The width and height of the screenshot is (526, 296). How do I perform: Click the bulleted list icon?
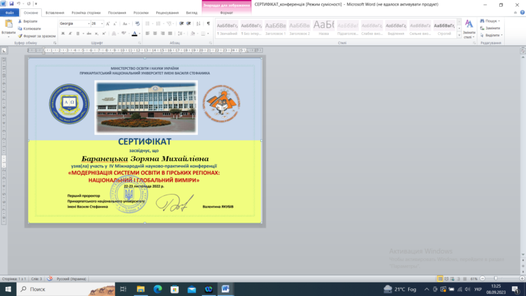148,23
